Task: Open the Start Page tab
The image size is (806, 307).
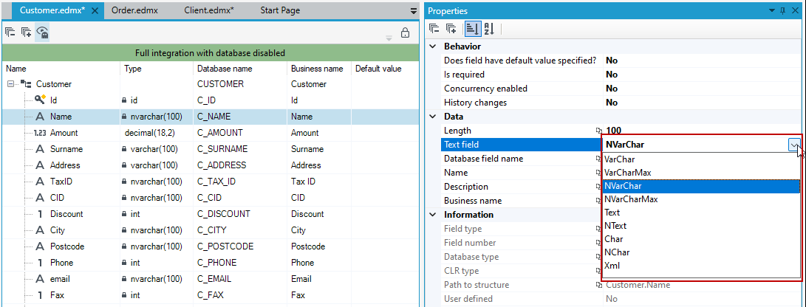Action: (x=280, y=10)
